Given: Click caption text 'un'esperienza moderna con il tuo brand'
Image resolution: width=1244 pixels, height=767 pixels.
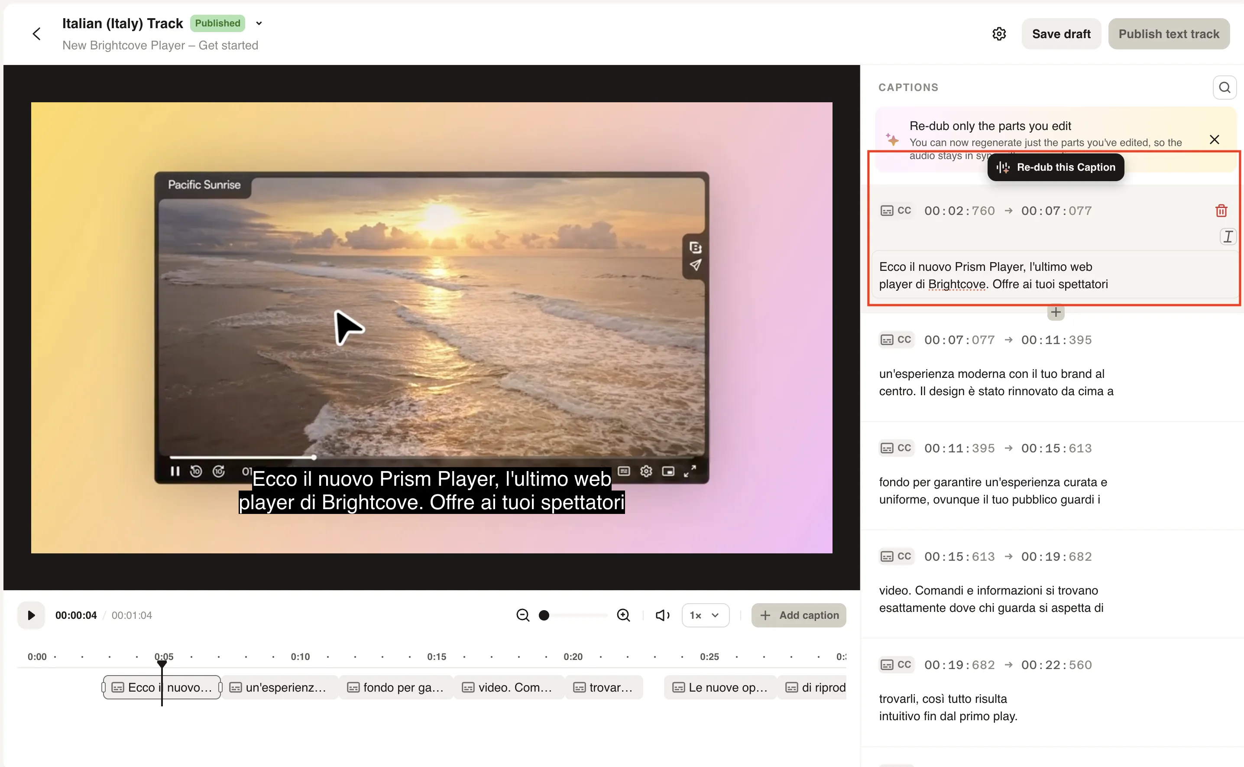Looking at the screenshot, I should (996, 382).
